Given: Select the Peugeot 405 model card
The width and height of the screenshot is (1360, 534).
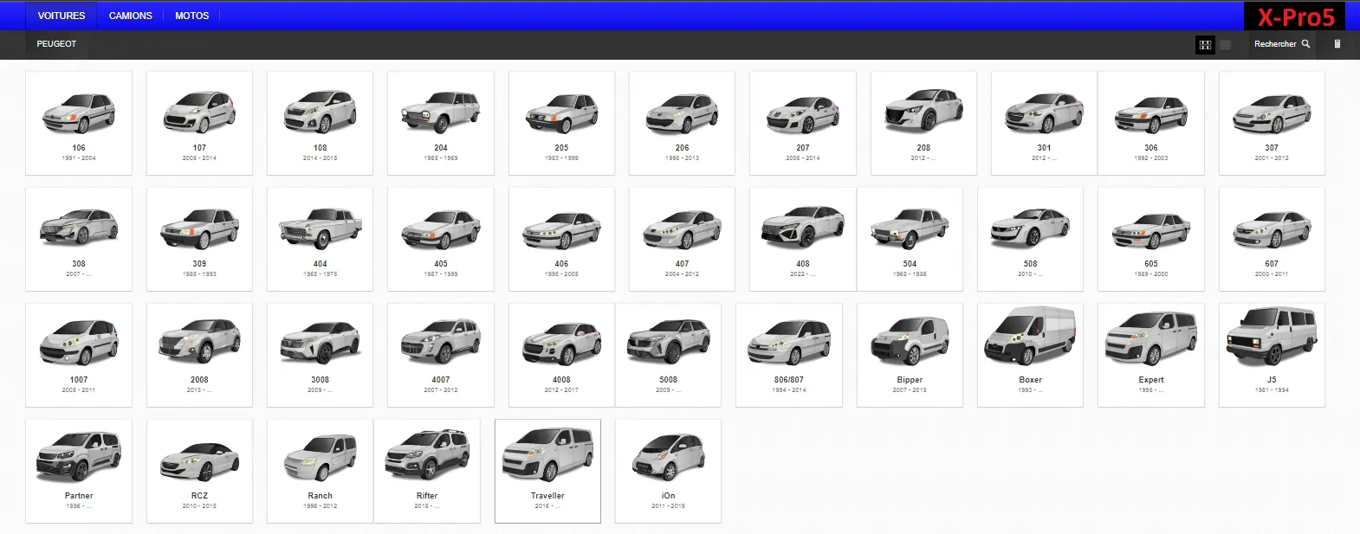Looking at the screenshot, I should [x=441, y=239].
